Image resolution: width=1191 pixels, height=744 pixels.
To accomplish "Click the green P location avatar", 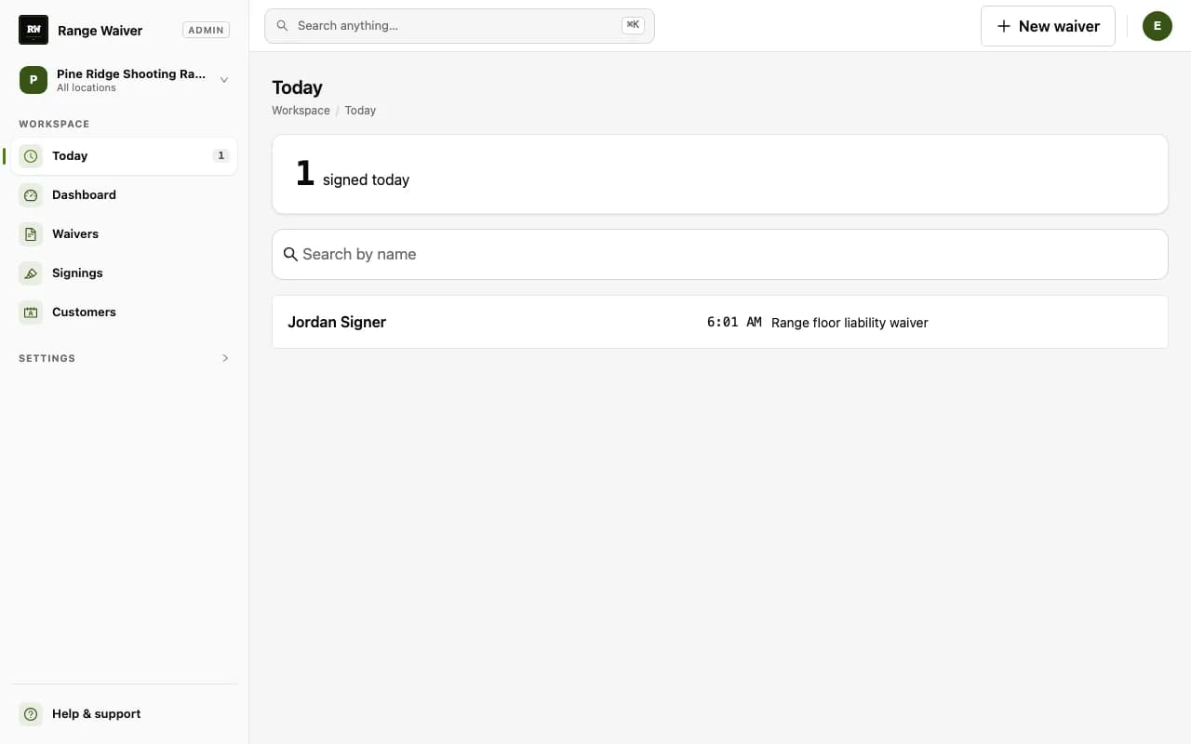I will point(33,80).
